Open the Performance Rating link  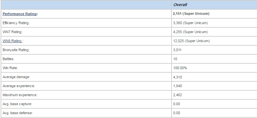[19, 14]
